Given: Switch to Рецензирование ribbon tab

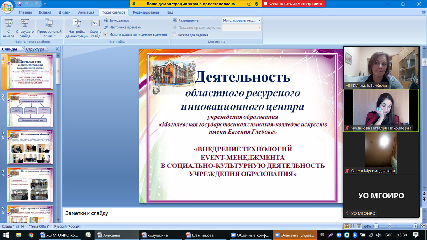Looking at the screenshot, I should (x=146, y=12).
